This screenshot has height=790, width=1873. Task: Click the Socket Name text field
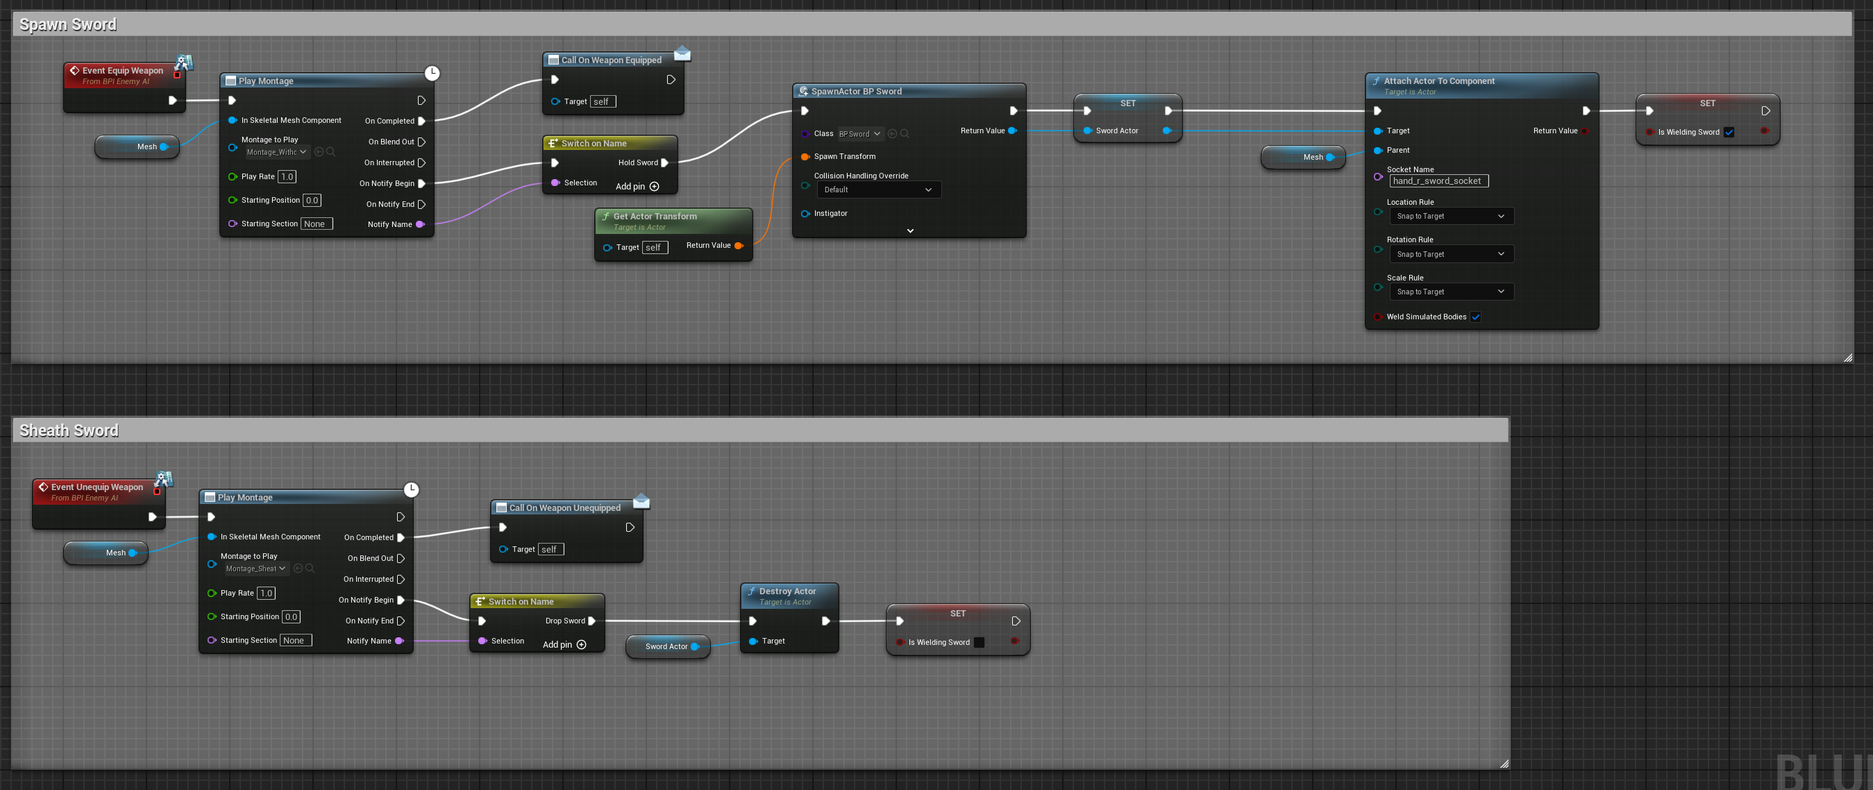tap(1438, 181)
